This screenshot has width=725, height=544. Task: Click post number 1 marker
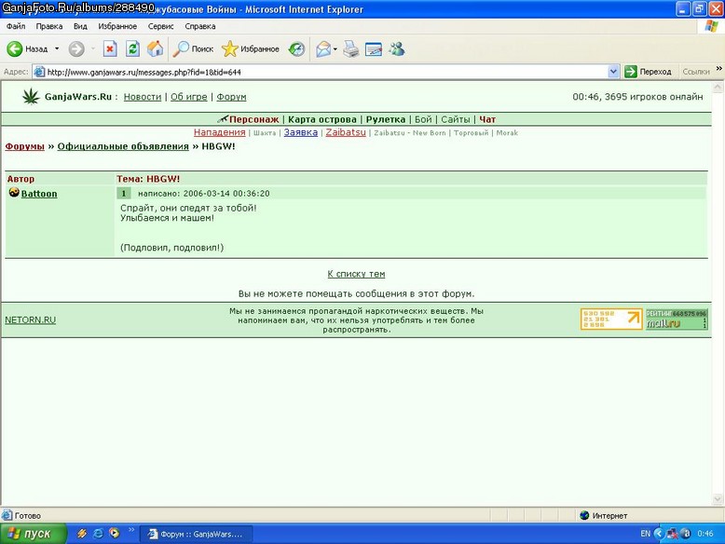tap(124, 193)
